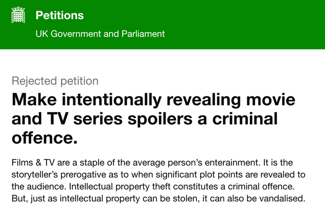Click the word storyteller's in the description
The width and height of the screenshot is (325, 211).
(x=35, y=175)
